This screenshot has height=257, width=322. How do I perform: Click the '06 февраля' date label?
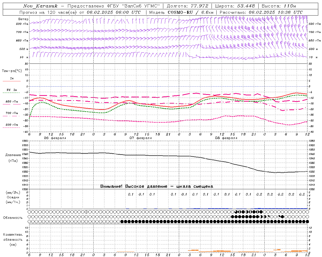click(x=55, y=138)
